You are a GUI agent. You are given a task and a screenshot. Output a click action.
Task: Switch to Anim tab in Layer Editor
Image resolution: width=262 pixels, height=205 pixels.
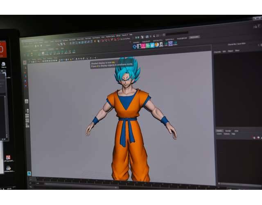236,131
